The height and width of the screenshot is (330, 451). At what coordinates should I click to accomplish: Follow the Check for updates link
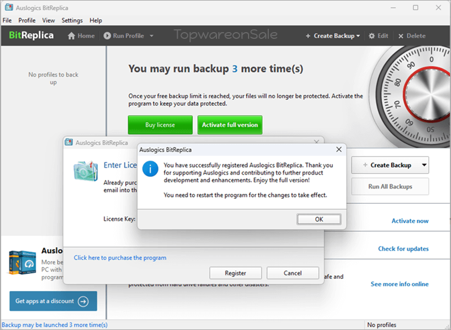403,249
